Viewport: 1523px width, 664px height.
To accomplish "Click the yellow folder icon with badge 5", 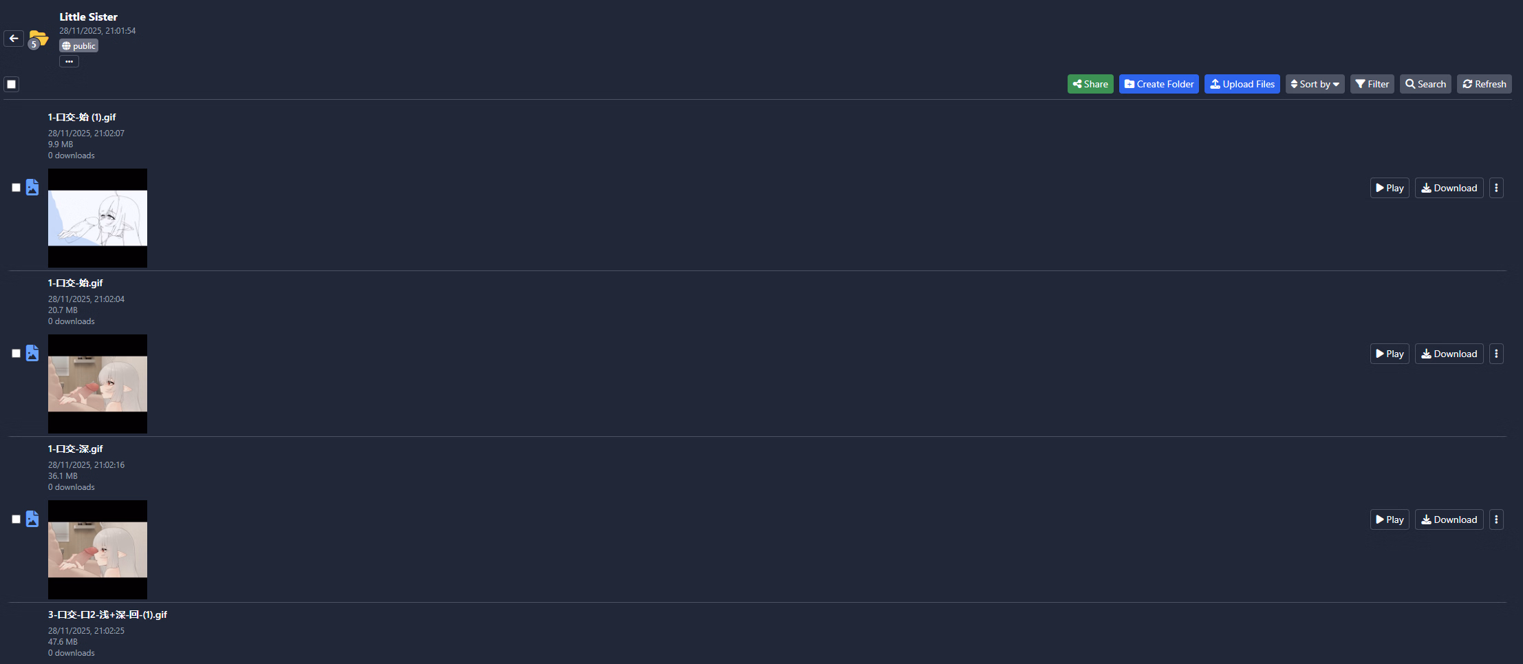I will coord(39,39).
